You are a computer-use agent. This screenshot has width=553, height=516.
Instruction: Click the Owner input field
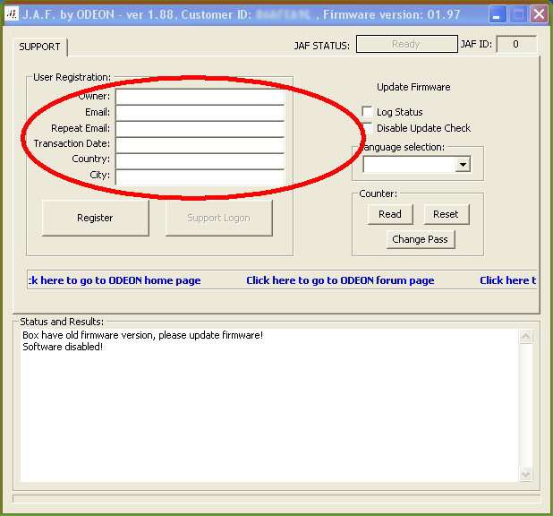tap(200, 97)
